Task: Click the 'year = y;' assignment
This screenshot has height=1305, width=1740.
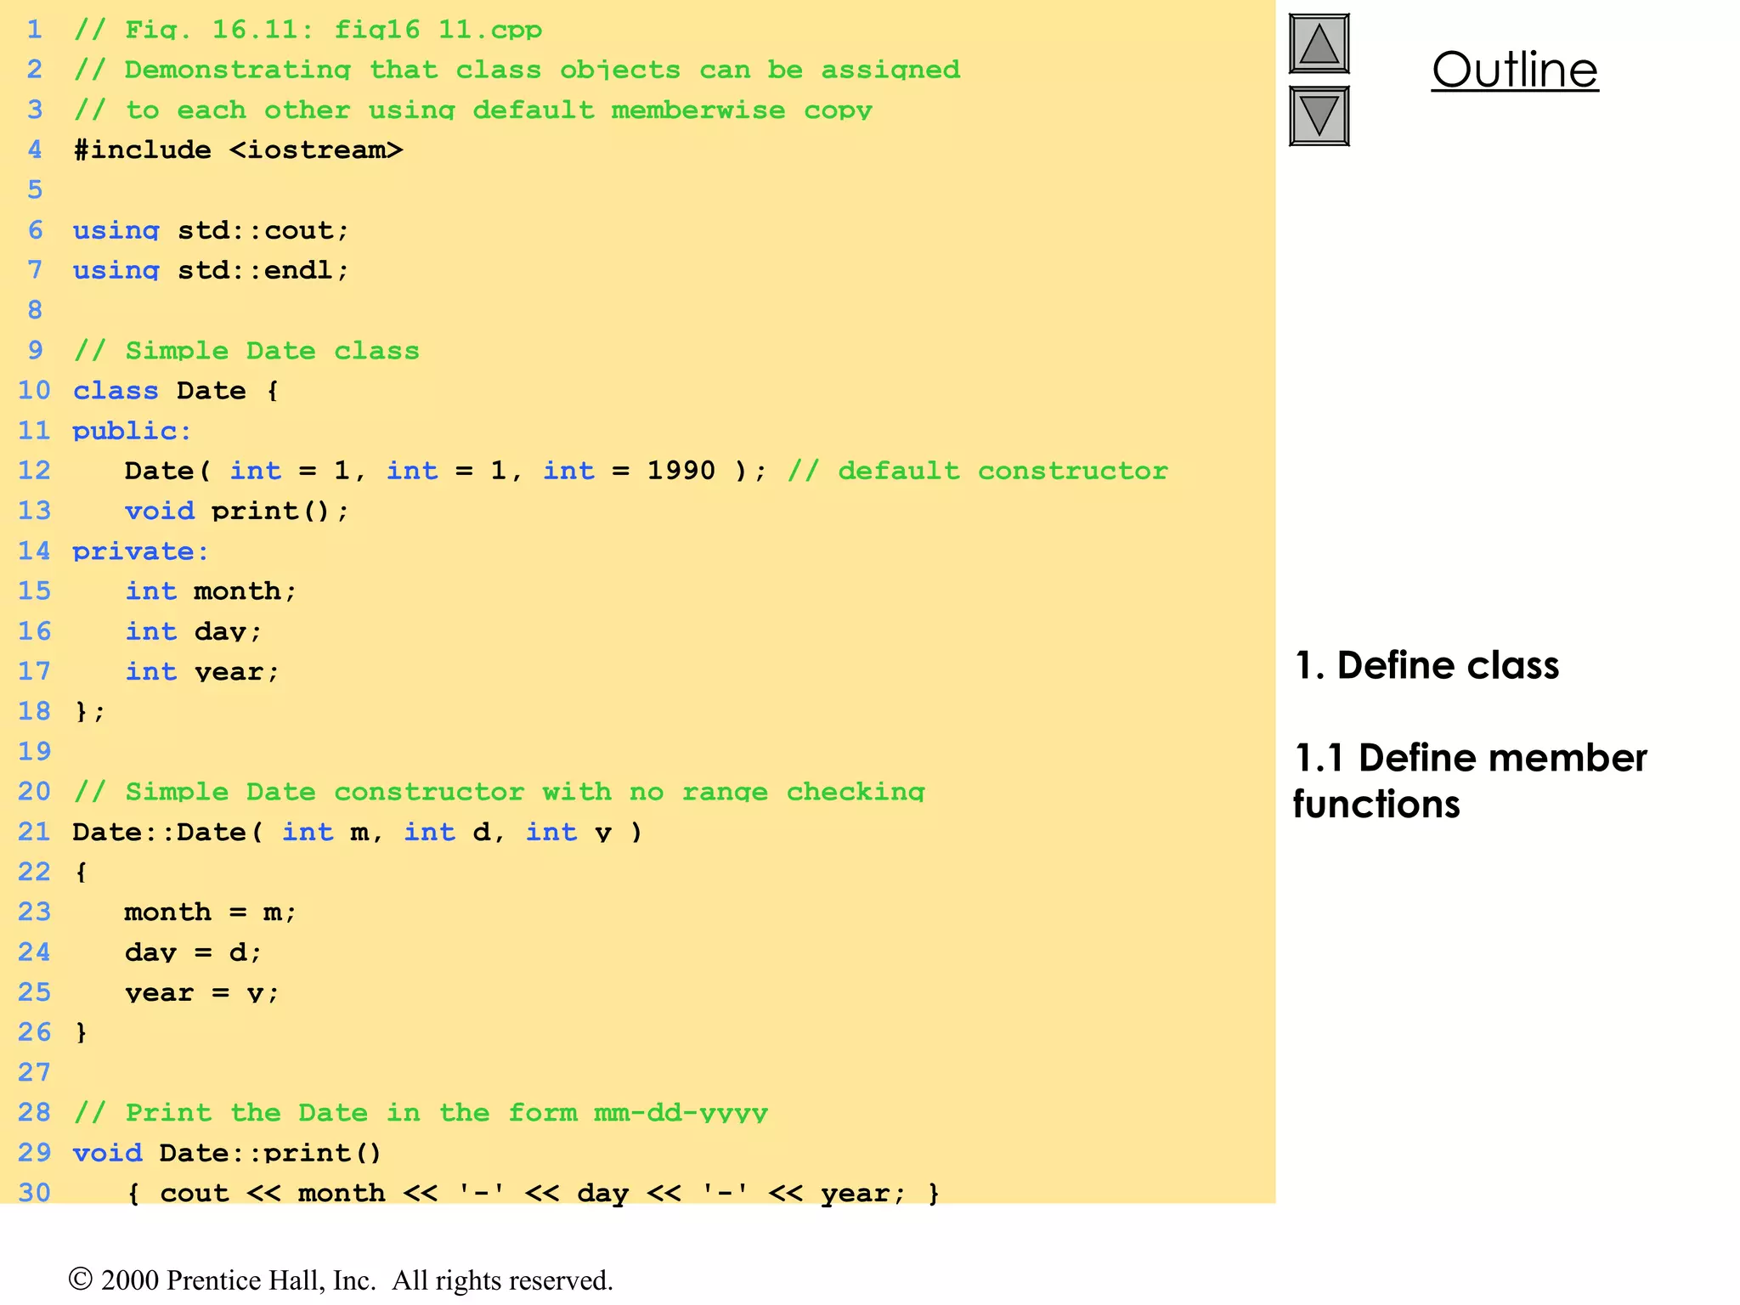Action: [202, 992]
